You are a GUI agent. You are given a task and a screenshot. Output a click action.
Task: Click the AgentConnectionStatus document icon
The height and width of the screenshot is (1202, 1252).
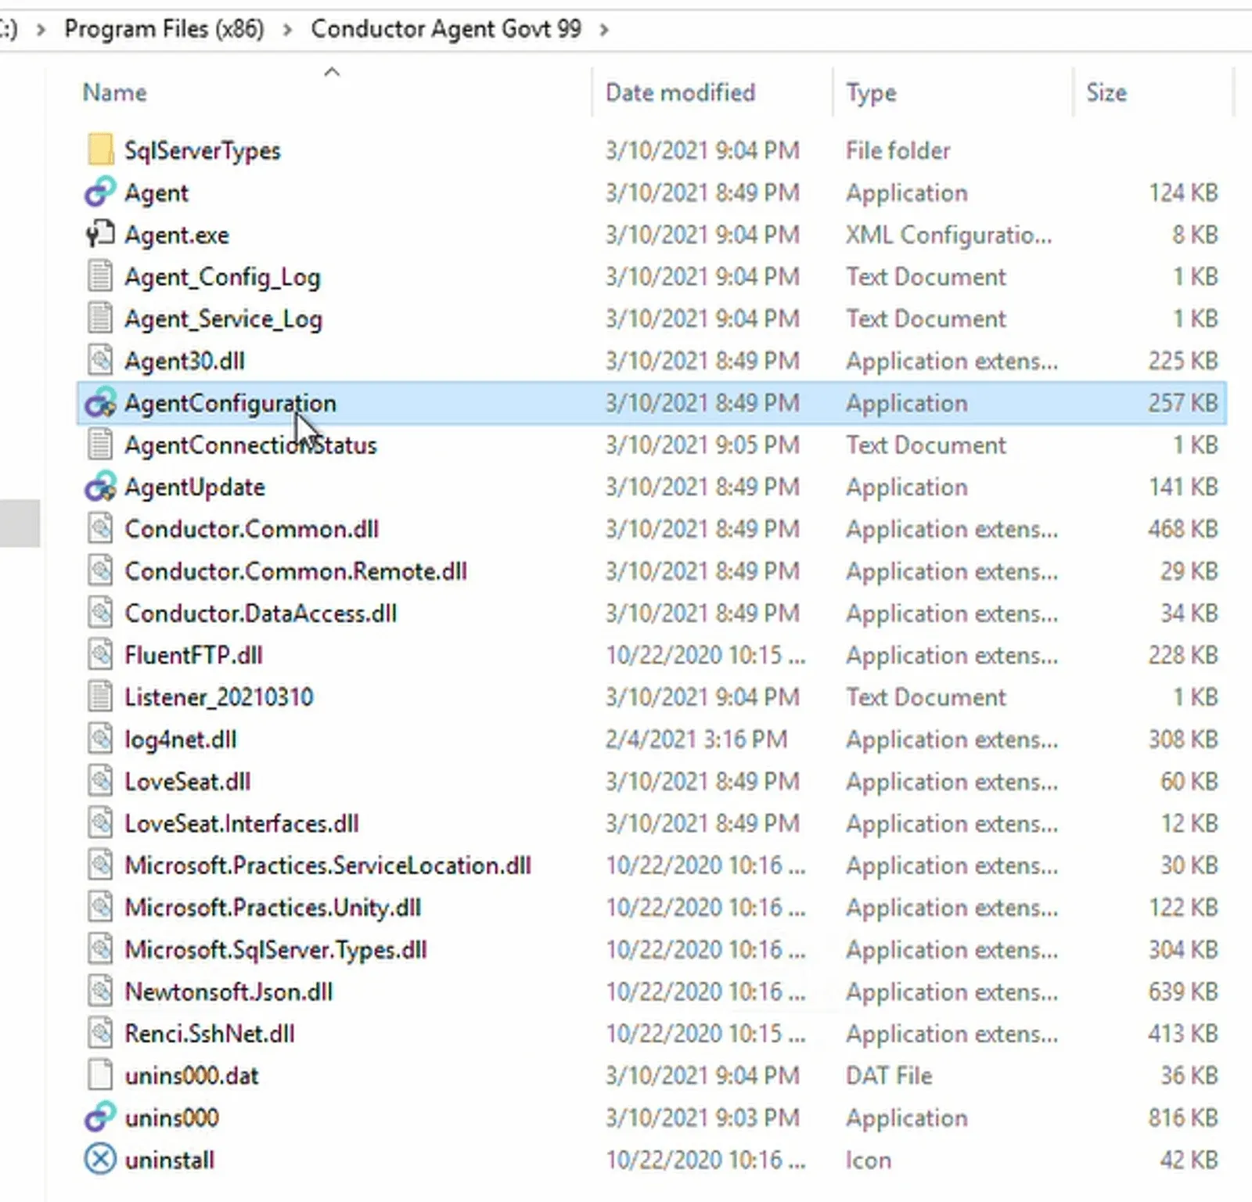pos(100,444)
